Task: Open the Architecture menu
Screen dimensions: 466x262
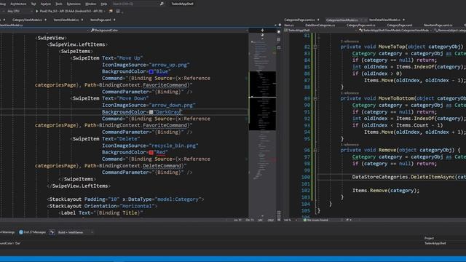Action: [18, 4]
